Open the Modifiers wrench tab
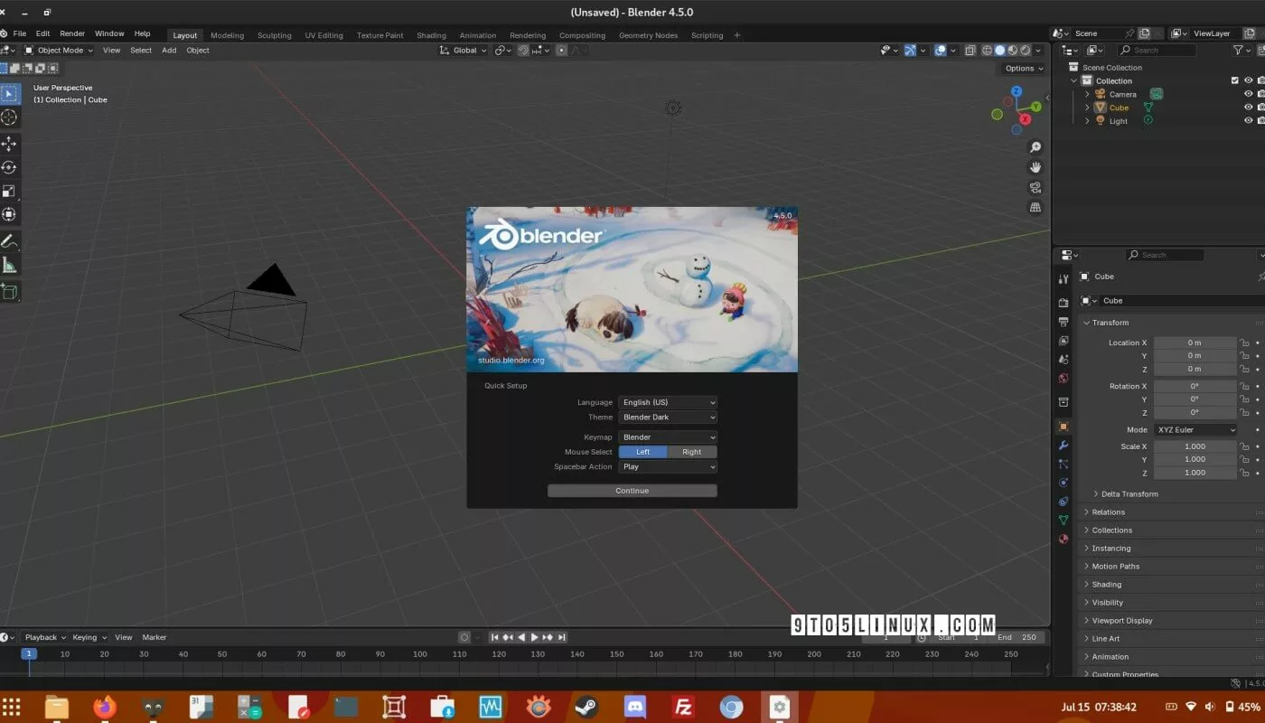This screenshot has height=723, width=1265. [x=1064, y=445]
